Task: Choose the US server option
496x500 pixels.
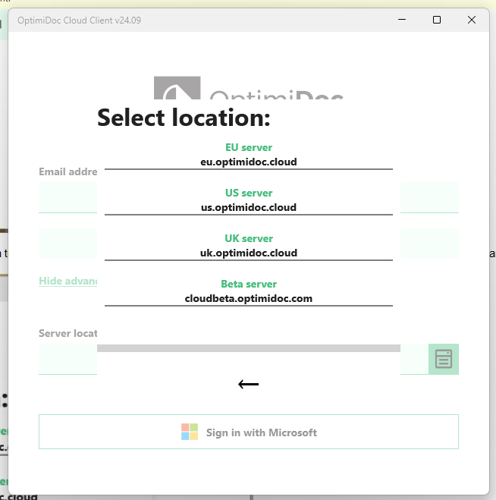Action: click(249, 200)
